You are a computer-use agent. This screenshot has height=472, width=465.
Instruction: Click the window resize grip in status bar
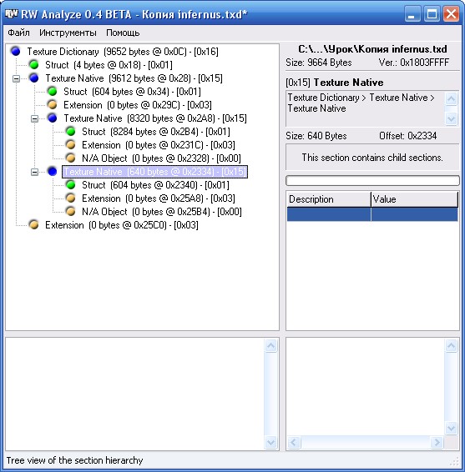tap(454, 461)
